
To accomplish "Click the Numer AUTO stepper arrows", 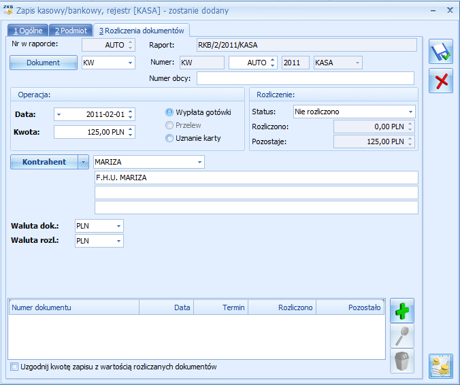I will (x=272, y=63).
